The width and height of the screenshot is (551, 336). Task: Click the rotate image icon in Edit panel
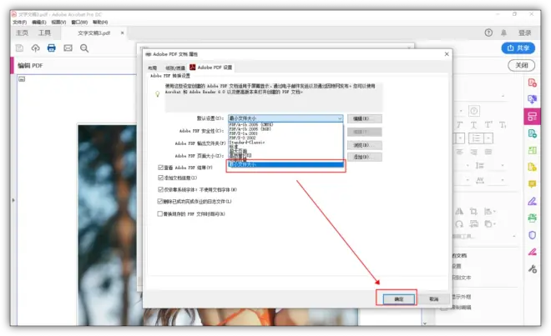459,223
